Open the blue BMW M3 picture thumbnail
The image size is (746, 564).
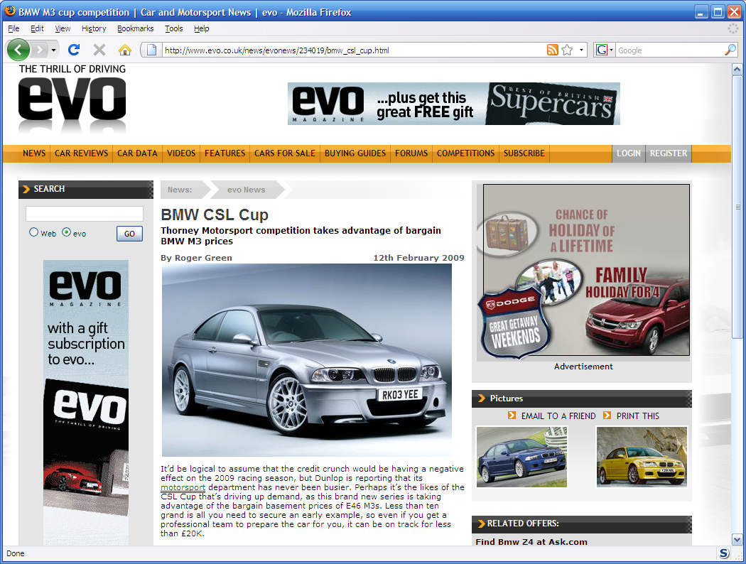tap(521, 457)
